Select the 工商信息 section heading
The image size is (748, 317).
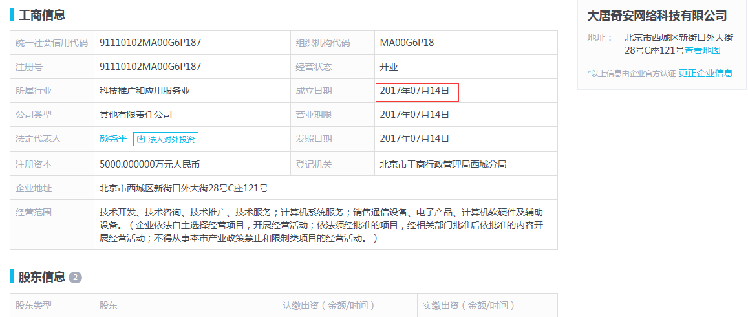[42, 14]
